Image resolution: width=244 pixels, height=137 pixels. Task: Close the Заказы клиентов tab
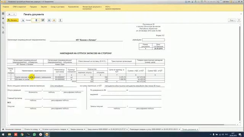[x=85, y=129]
